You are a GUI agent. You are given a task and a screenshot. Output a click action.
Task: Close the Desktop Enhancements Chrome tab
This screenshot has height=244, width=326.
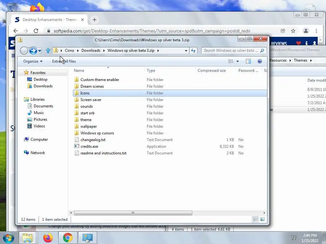pyautogui.click(x=82, y=20)
